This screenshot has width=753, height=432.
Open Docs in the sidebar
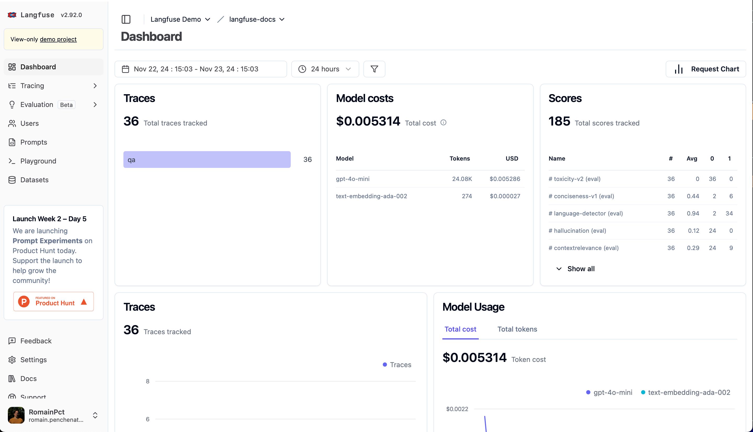[x=54, y=379]
